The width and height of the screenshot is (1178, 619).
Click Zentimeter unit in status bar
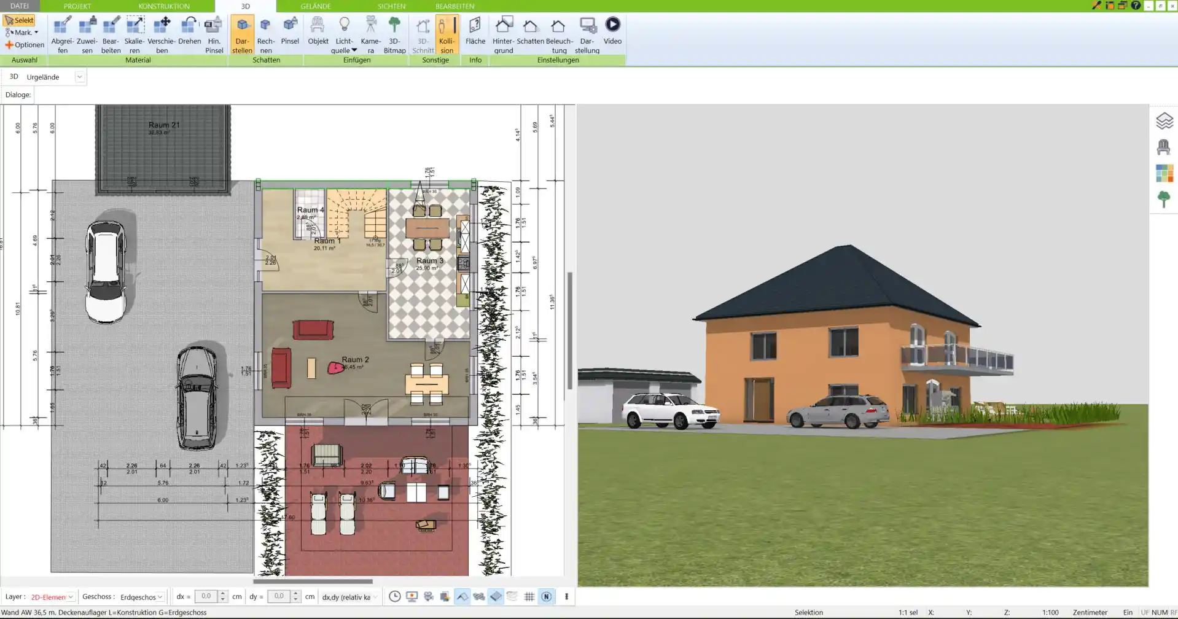pyautogui.click(x=1090, y=613)
